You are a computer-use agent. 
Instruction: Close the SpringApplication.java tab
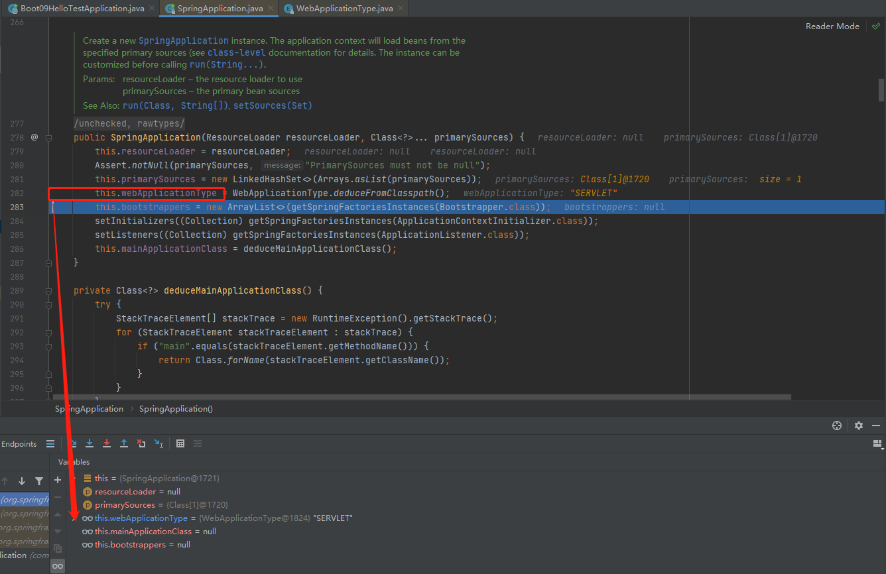point(271,8)
